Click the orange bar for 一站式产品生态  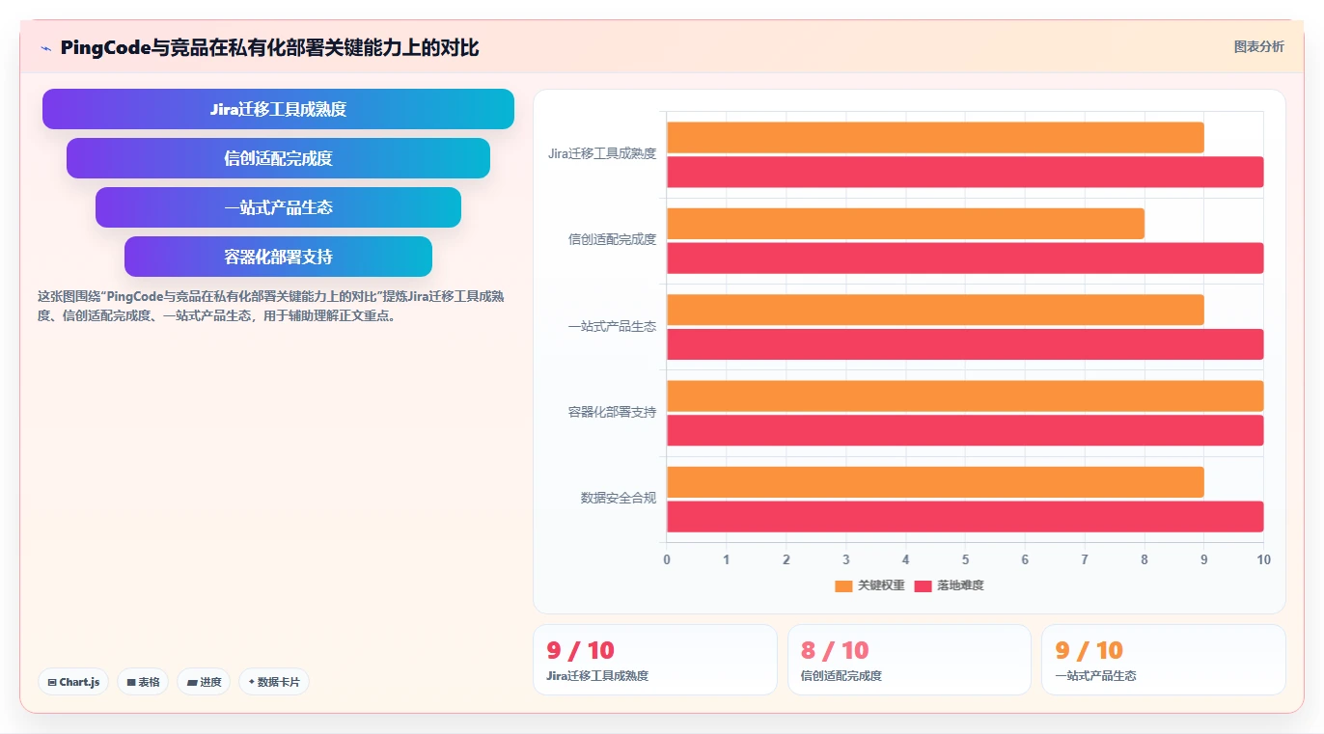tap(935, 310)
